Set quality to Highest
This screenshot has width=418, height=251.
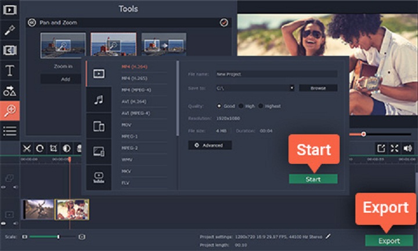click(261, 106)
